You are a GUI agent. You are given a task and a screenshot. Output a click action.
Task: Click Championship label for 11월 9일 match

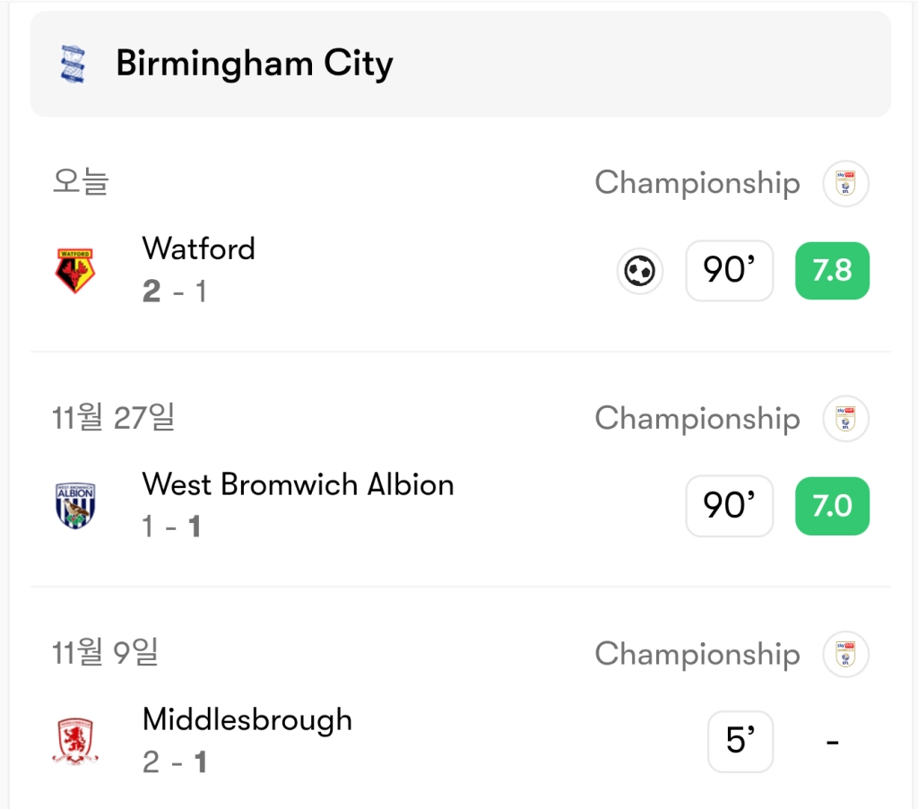click(x=697, y=654)
